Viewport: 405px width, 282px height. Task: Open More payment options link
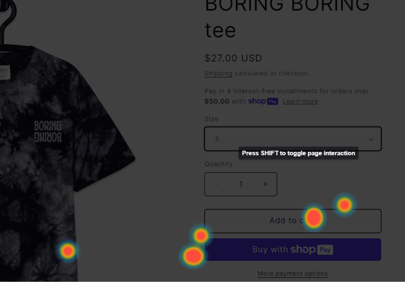[293, 273]
